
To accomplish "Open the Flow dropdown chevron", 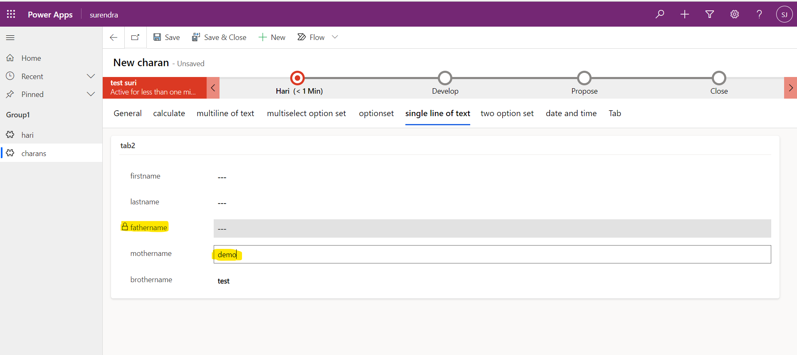I will [x=335, y=37].
